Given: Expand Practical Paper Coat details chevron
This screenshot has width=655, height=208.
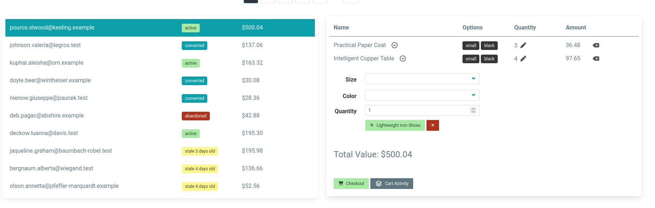Looking at the screenshot, I should [394, 45].
